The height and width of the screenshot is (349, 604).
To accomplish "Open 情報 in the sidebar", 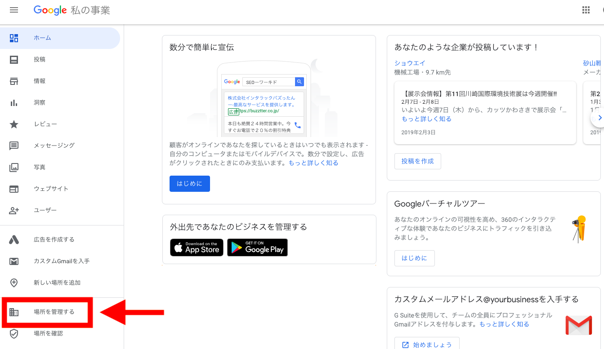I will pos(60,81).
